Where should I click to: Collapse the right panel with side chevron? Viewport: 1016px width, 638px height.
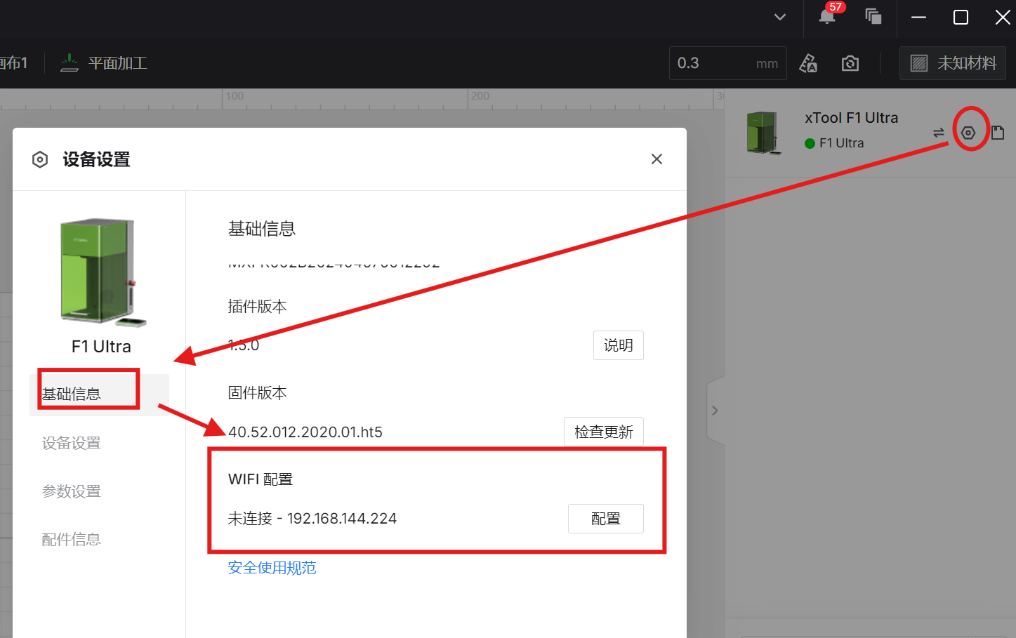(x=715, y=411)
